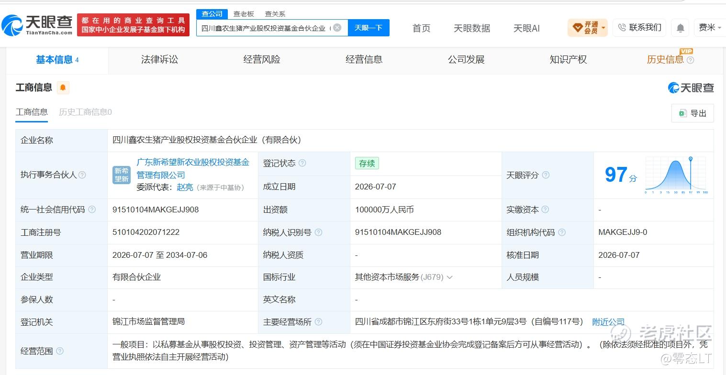Click 锦江市场监督管理局 registration authority
Viewport: 726px width, 375px height.
148,322
